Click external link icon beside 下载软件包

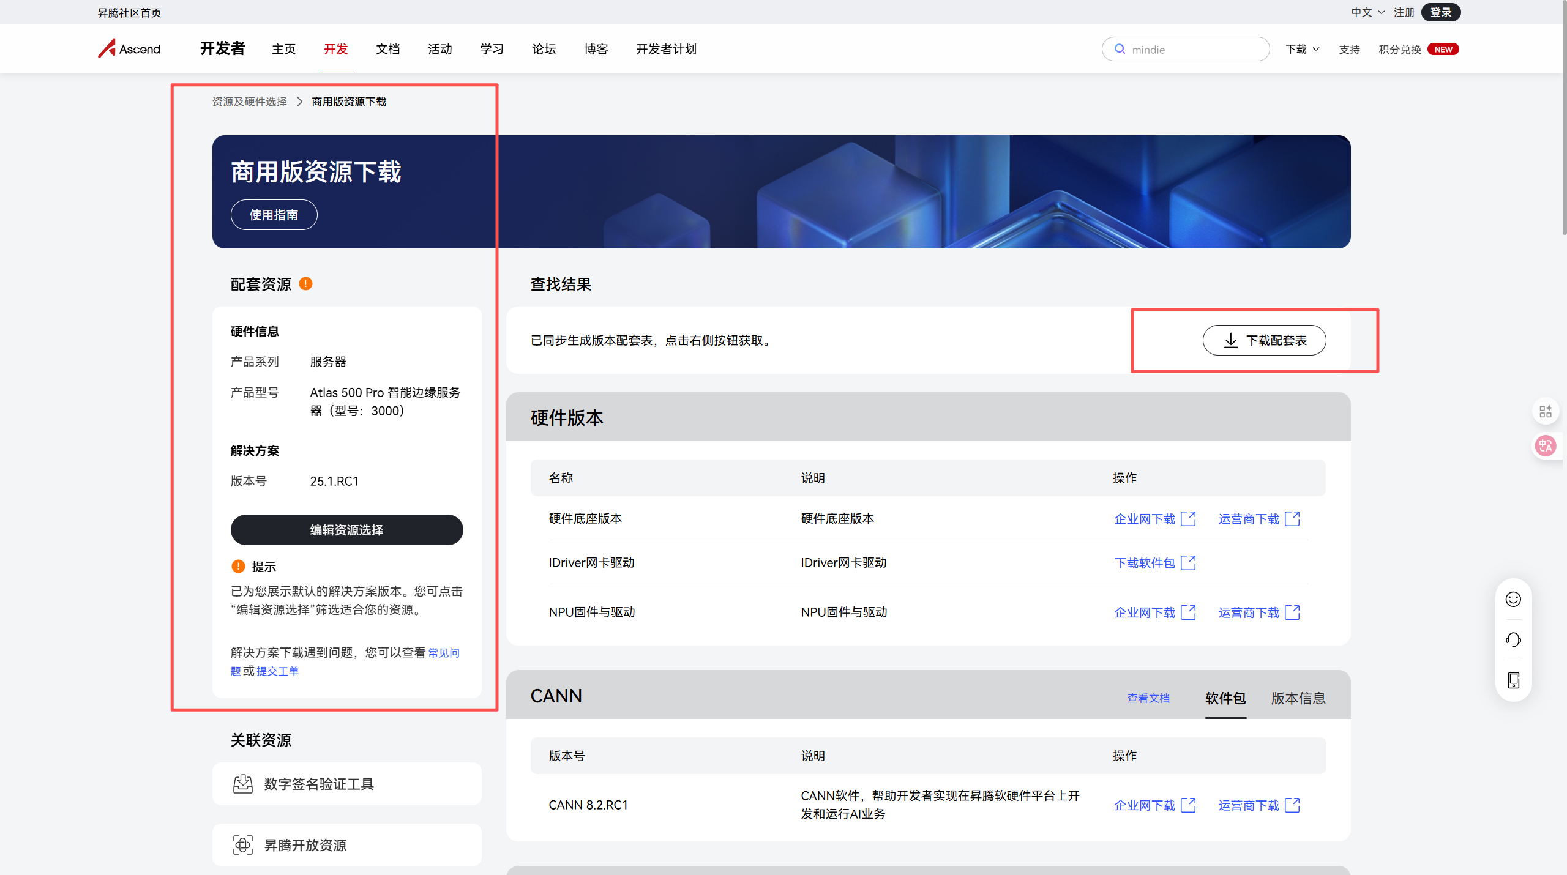point(1188,563)
